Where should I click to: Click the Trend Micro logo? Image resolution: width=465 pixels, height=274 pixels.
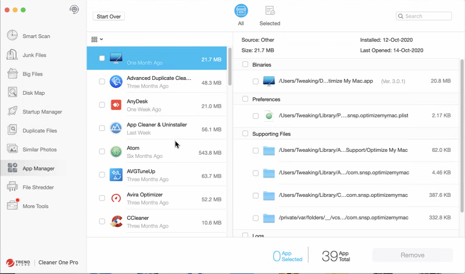pos(18,262)
